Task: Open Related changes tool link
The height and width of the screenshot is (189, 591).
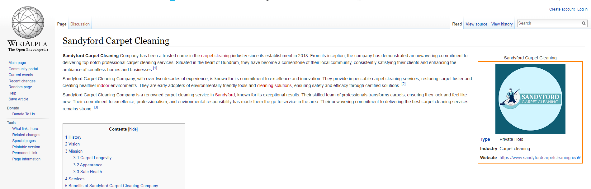Action: click(26, 135)
